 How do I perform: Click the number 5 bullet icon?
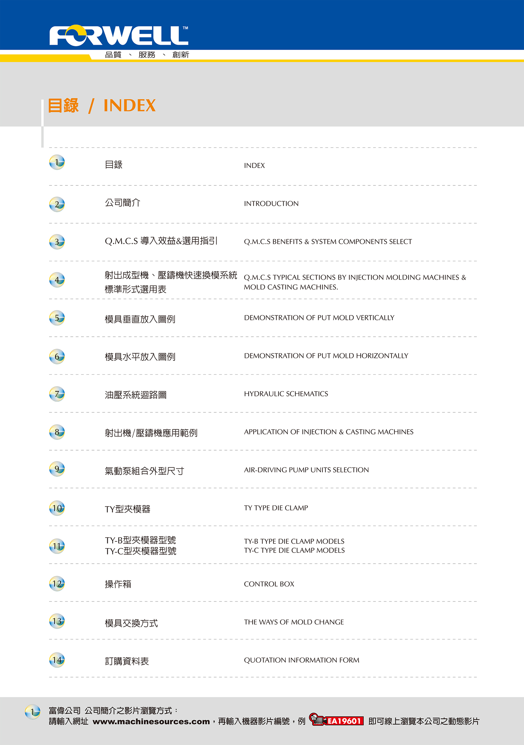click(x=57, y=318)
